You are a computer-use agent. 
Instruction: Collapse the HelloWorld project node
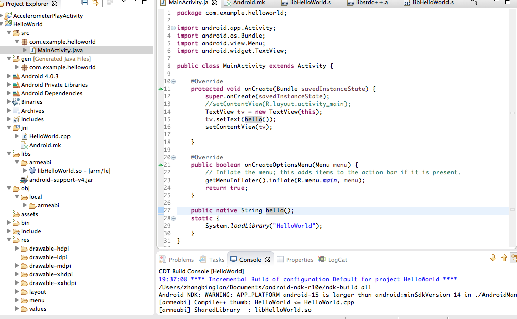[x=2, y=24]
